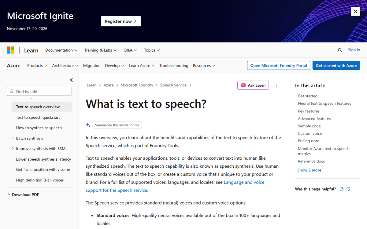Screen dimensions: 367x229
Task: Give thumbs up for page helpful
Action: 342,189
